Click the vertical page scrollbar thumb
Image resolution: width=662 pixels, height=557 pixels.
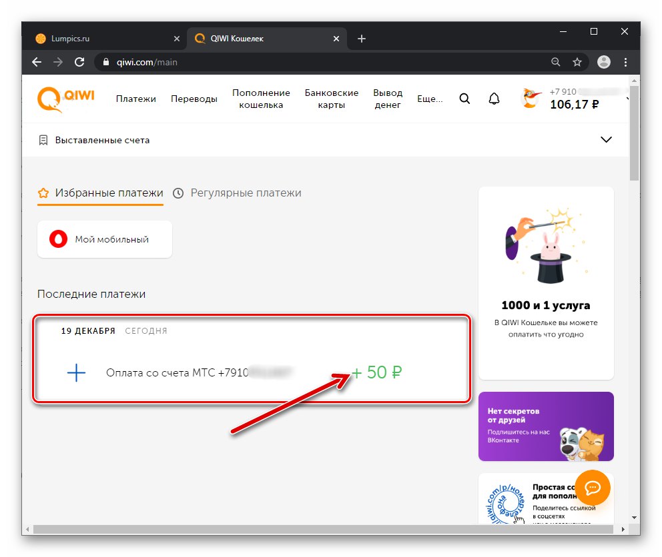(x=634, y=133)
